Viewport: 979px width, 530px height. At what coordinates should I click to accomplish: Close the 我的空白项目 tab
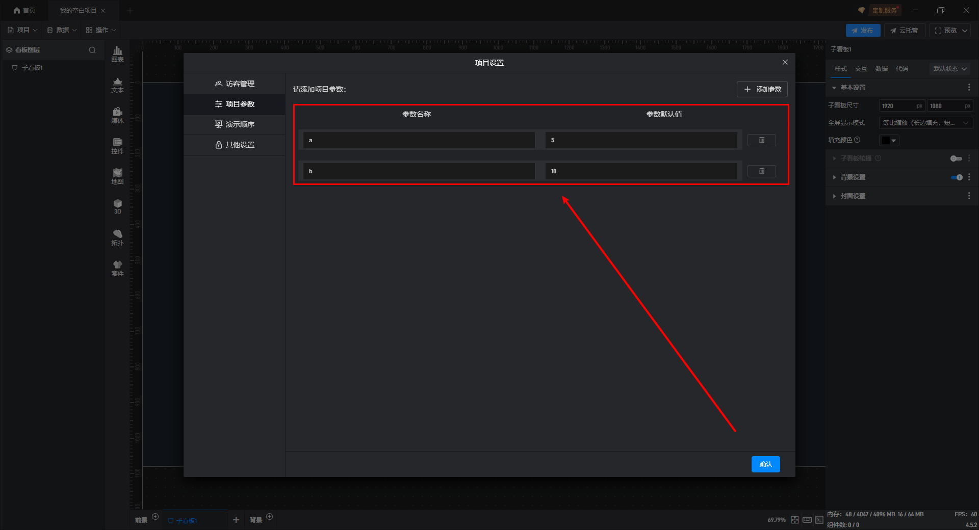[x=103, y=10]
